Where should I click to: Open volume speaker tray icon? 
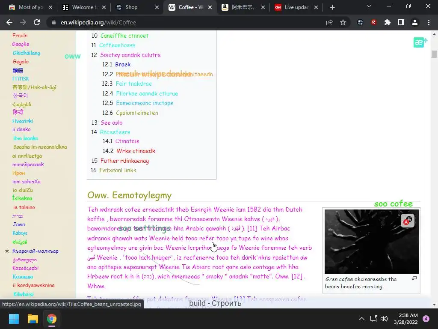point(384,319)
